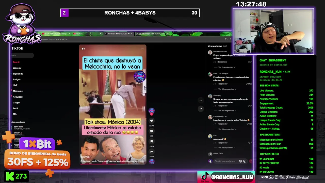Image resolution: width=325 pixels, height=183 pixels.
Task: Select the Para ti sidebar item
Action: click(16, 62)
